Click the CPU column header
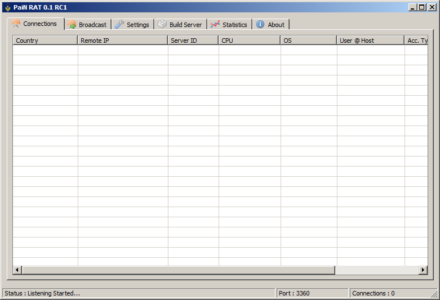The width and height of the screenshot is (440, 300). coord(250,41)
